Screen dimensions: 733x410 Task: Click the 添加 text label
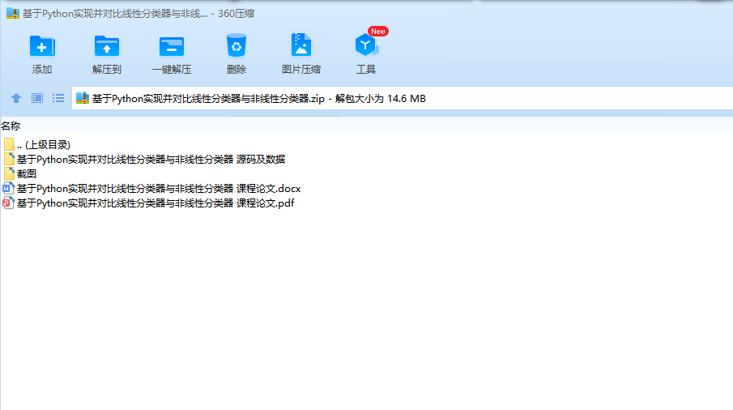click(x=42, y=70)
